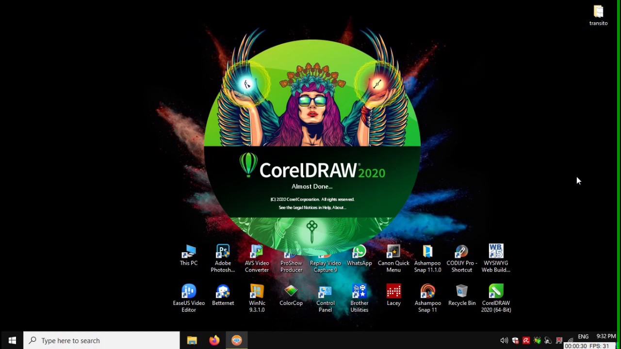Select the WYSIWYG Web Builder icon

(x=496, y=258)
